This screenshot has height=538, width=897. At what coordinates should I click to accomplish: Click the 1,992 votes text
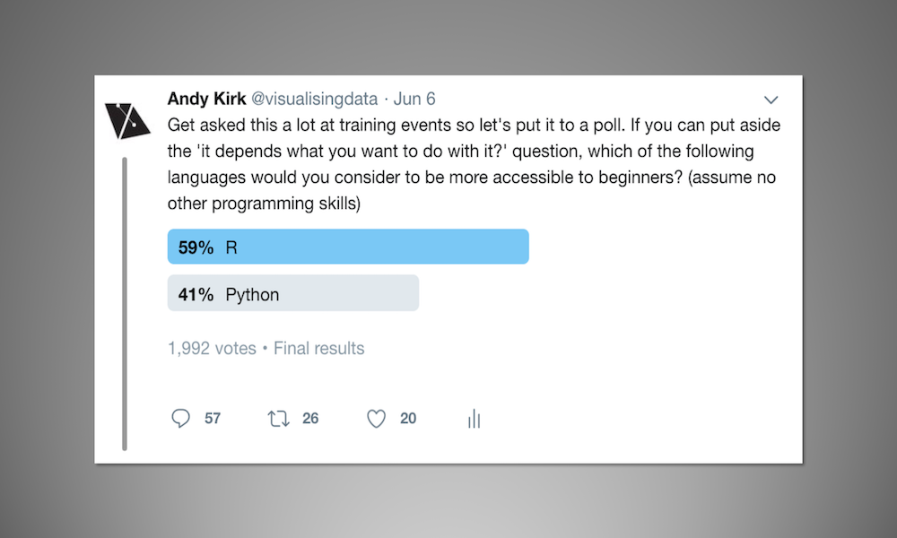[x=213, y=348]
